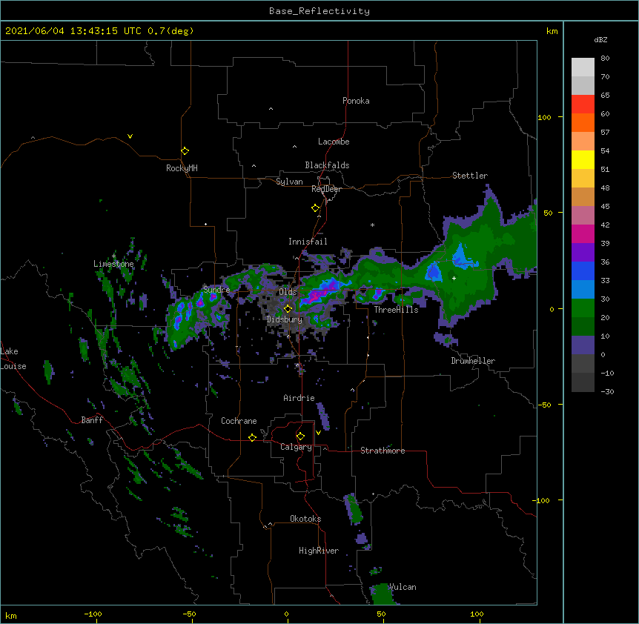Click the asterisk marker east of Innisfail
The height and width of the screenshot is (624, 639).
pyautogui.click(x=372, y=225)
